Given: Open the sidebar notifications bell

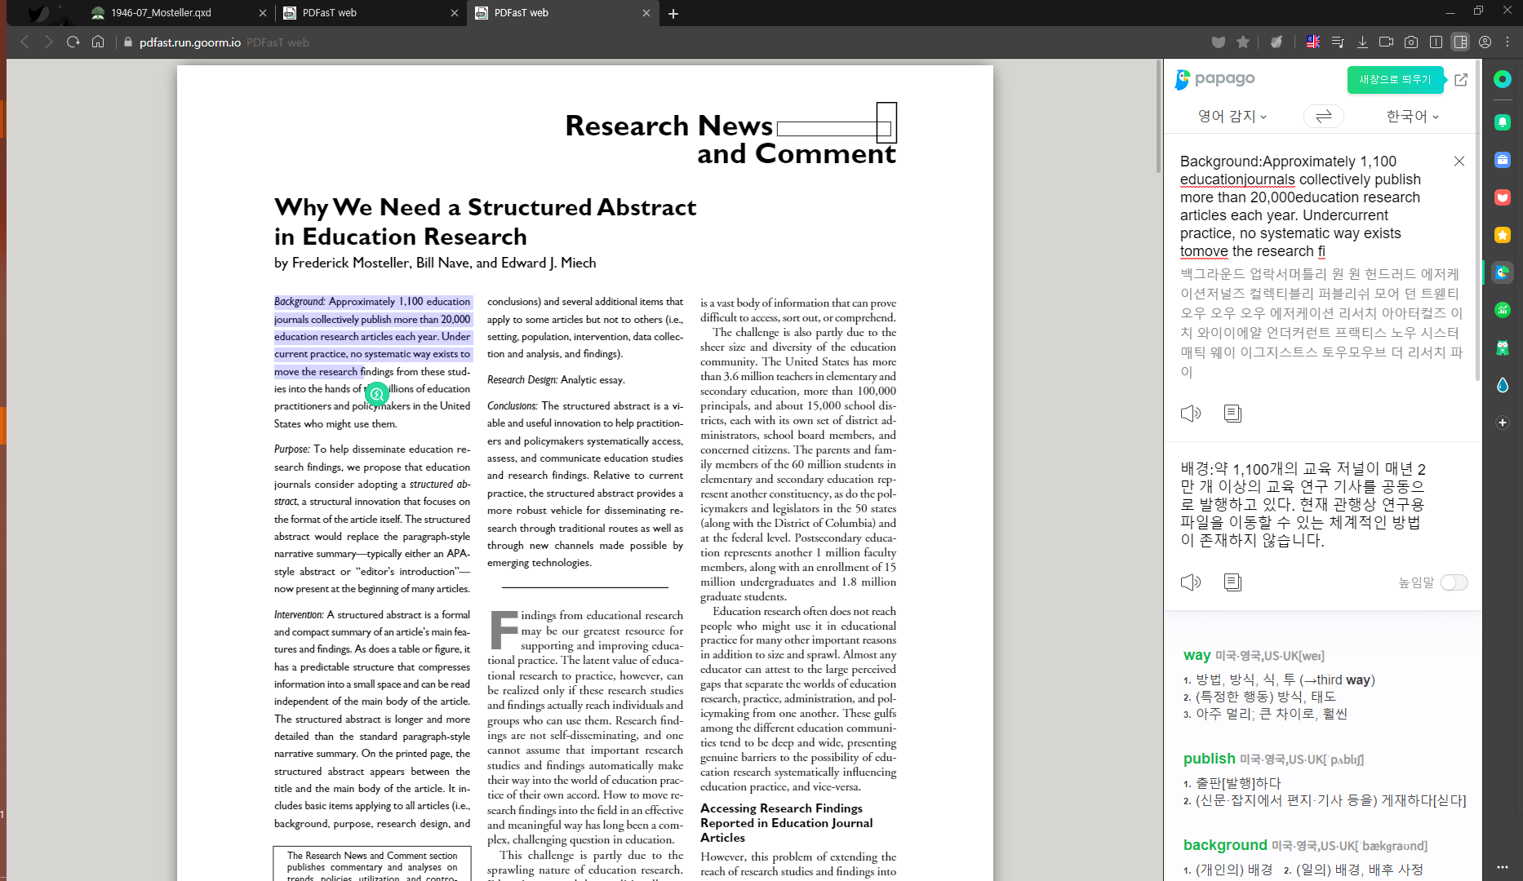Looking at the screenshot, I should pyautogui.click(x=1503, y=122).
